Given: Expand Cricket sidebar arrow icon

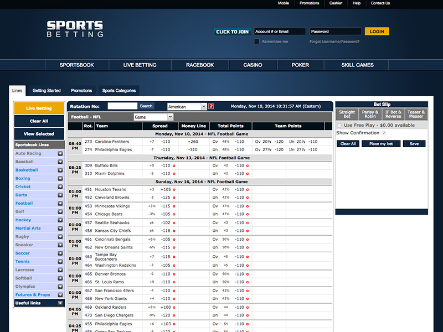Looking at the screenshot, I should coord(60,186).
